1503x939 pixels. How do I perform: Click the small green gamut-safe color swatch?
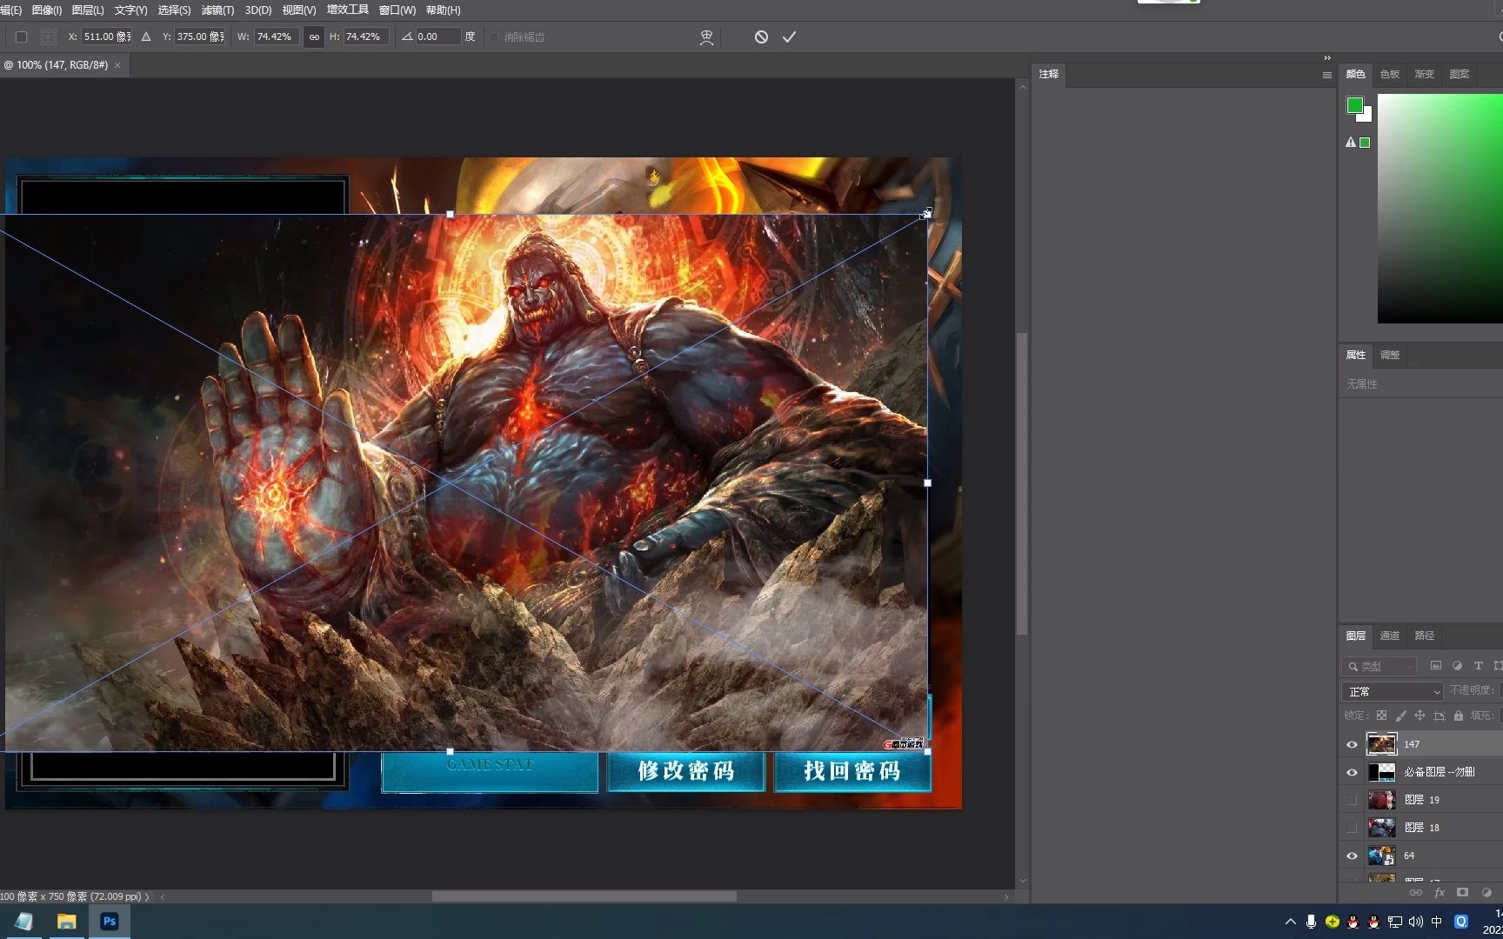1365,143
